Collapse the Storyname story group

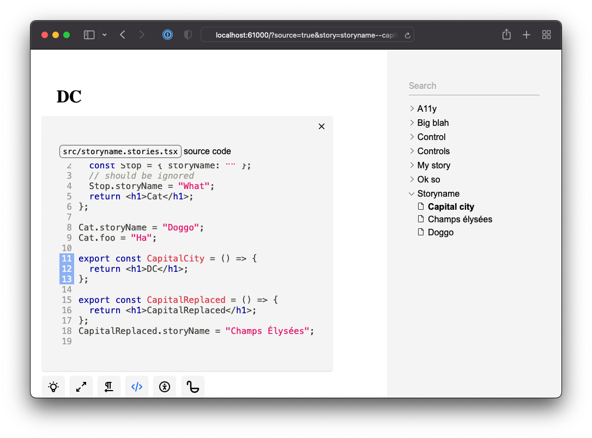tap(438, 193)
